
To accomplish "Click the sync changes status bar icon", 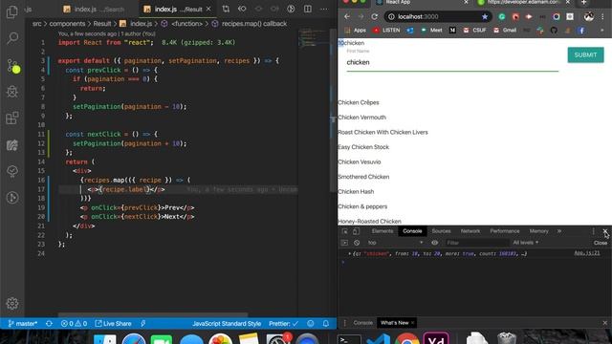I will pos(49,323).
